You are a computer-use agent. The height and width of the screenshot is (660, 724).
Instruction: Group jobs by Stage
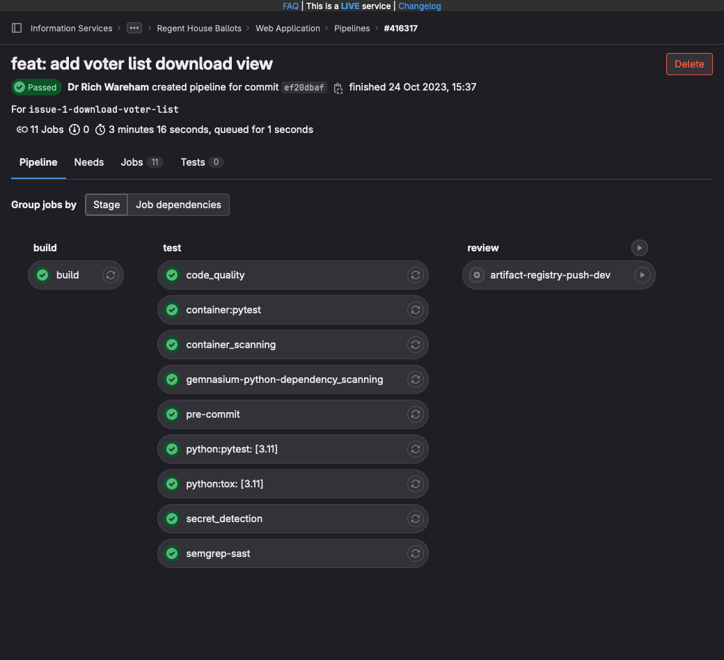pyautogui.click(x=107, y=205)
